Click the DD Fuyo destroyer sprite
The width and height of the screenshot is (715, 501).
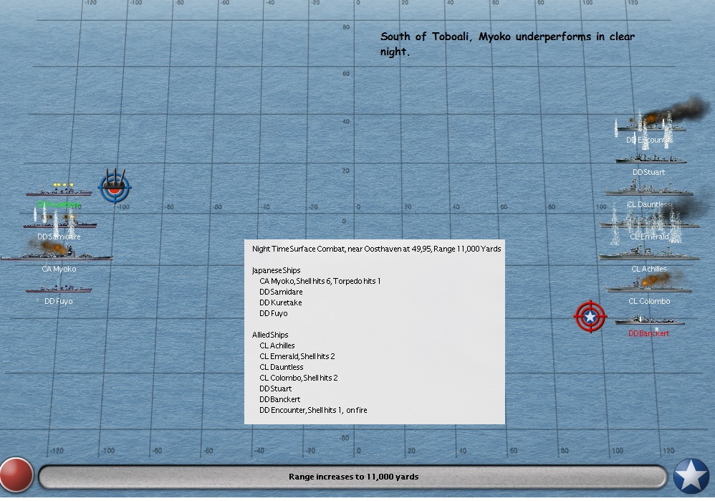tap(59, 288)
